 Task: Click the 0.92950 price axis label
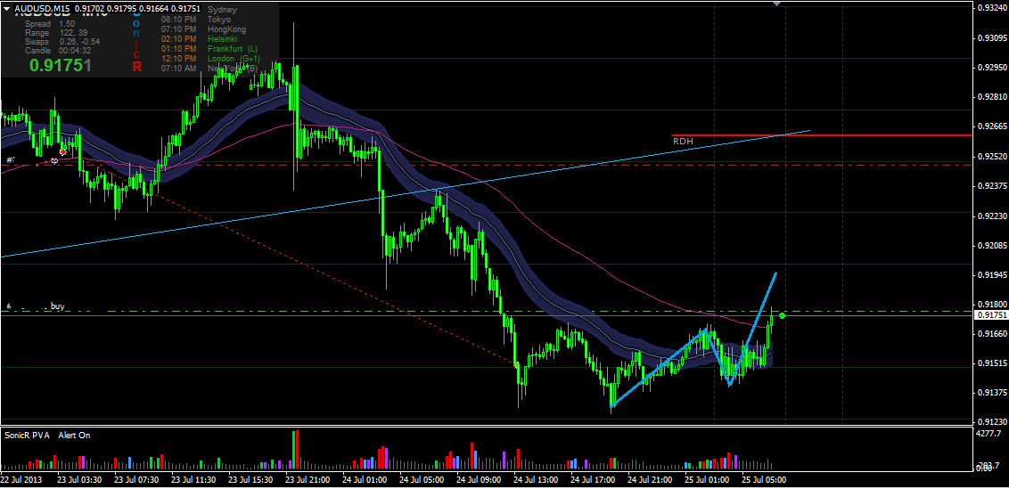(991, 67)
